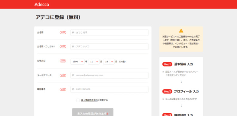237x116 pixels.
Task: Click the Step2 badge
Action: click(x=167, y=91)
